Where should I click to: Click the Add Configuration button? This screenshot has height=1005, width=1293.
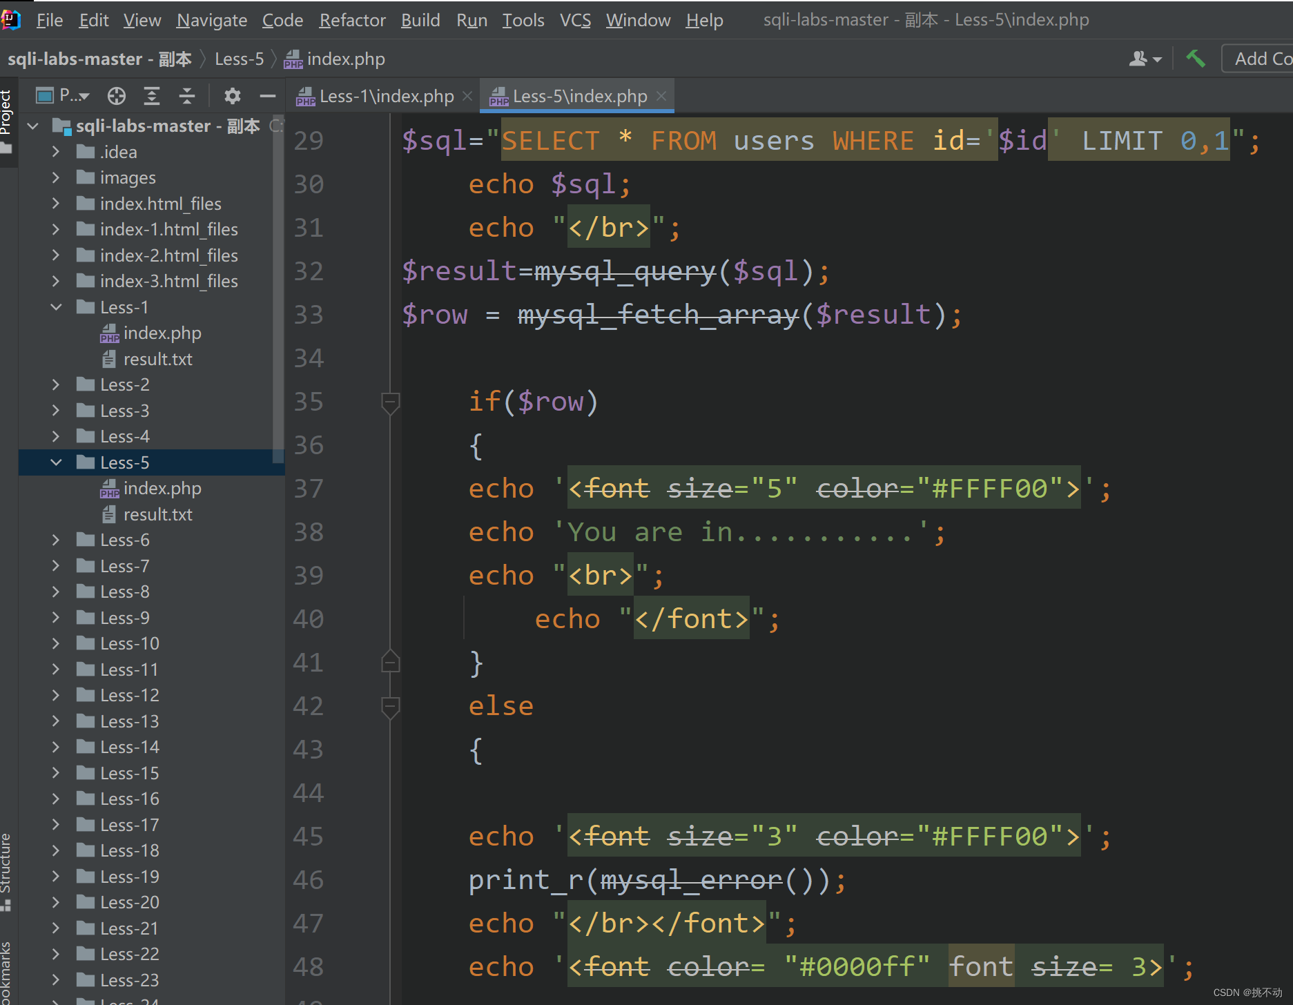[1258, 59]
